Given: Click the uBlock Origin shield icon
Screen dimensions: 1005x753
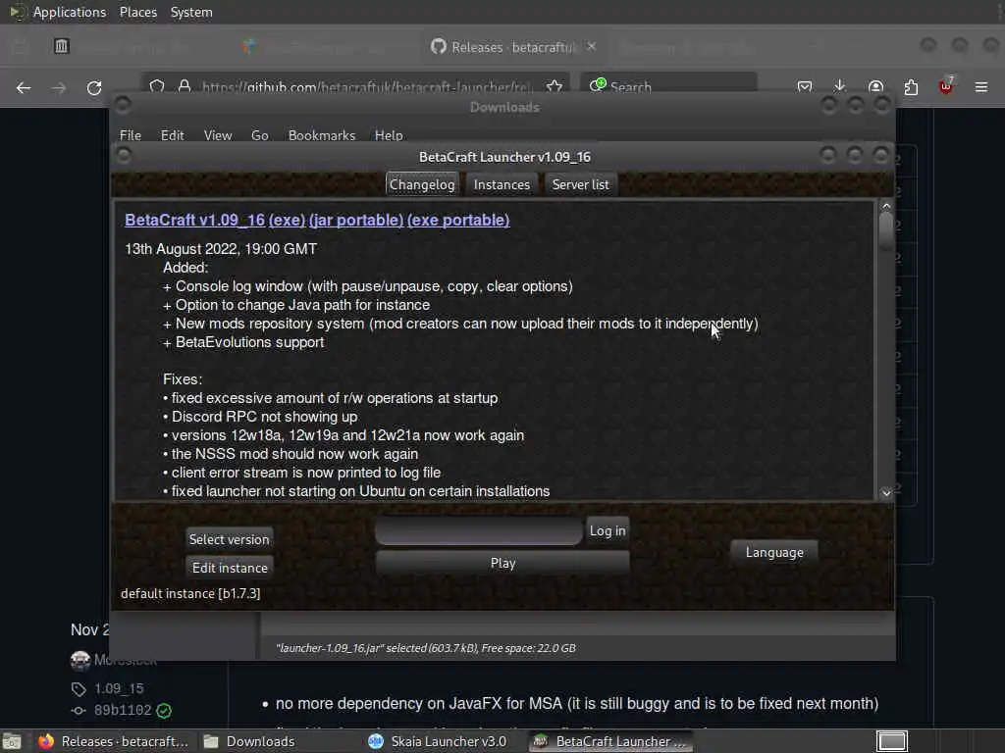Looking at the screenshot, I should pyautogui.click(x=946, y=86).
